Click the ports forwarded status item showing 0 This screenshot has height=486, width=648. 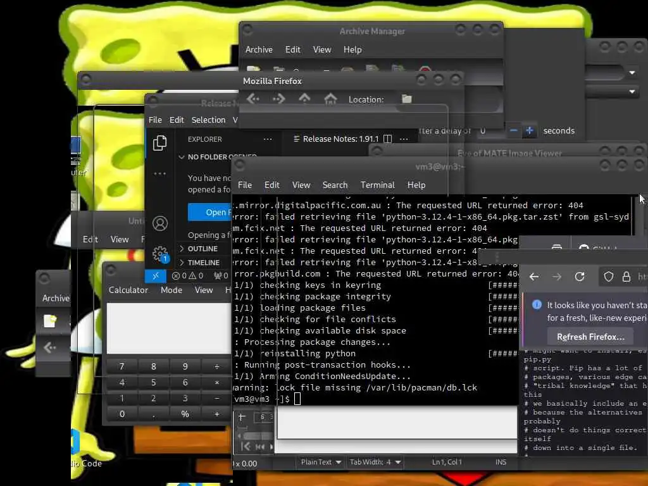click(x=220, y=276)
